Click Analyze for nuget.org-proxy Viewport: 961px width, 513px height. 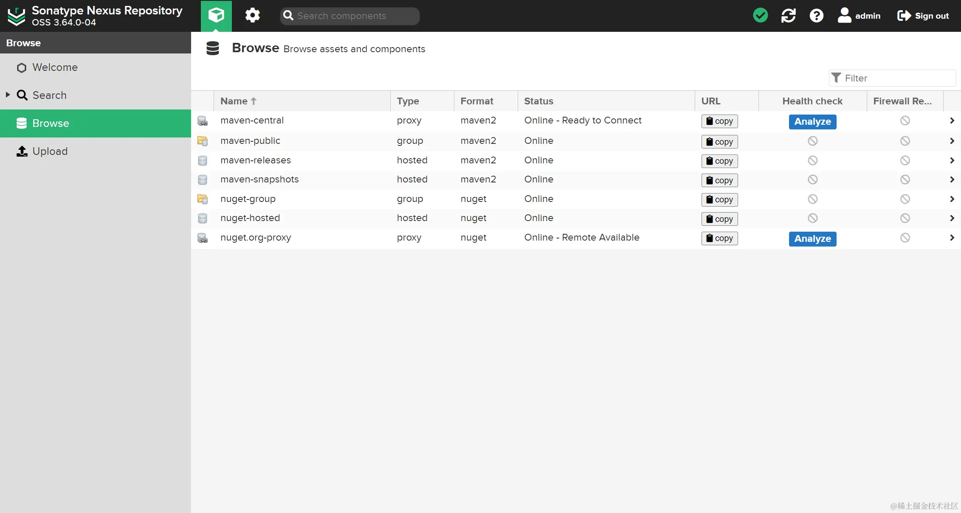click(812, 239)
